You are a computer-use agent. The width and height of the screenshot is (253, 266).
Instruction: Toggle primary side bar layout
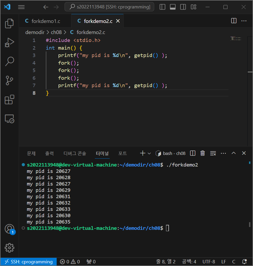162,7
